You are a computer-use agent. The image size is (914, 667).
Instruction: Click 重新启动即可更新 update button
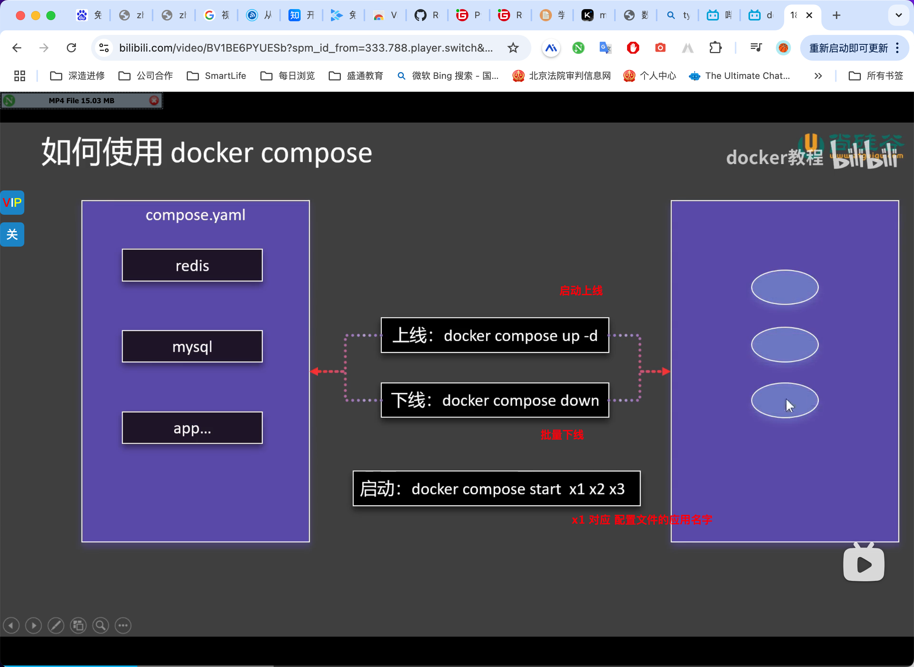pyautogui.click(x=848, y=48)
